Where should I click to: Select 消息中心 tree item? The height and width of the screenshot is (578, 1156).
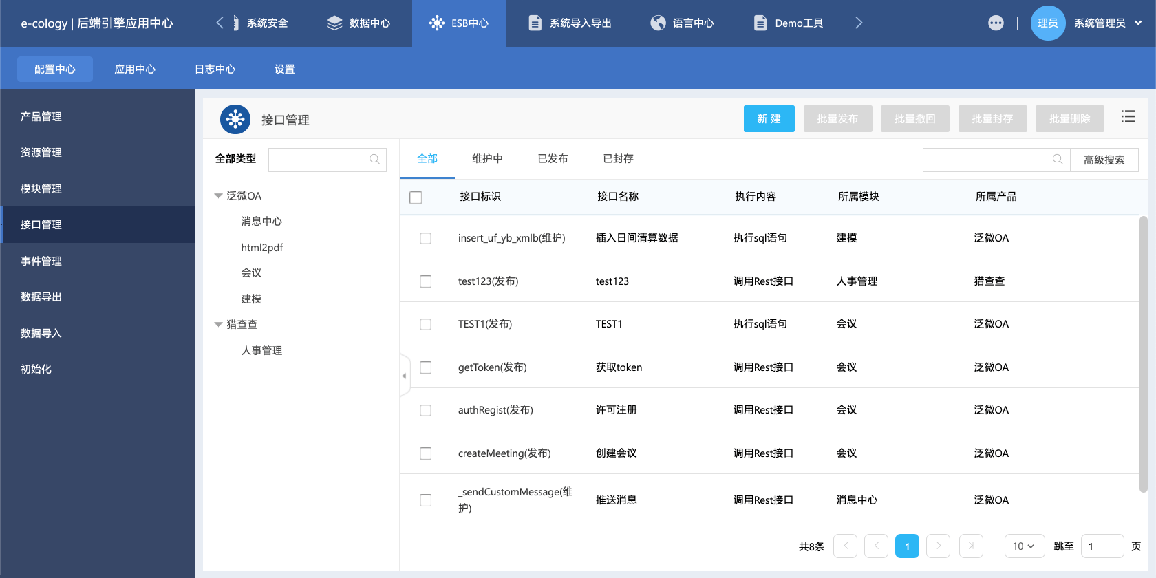coord(261,222)
